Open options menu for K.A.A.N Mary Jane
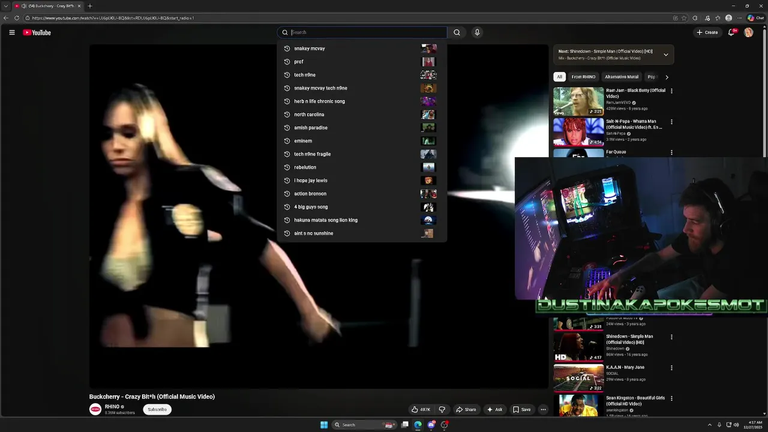The image size is (768, 432). (671, 367)
